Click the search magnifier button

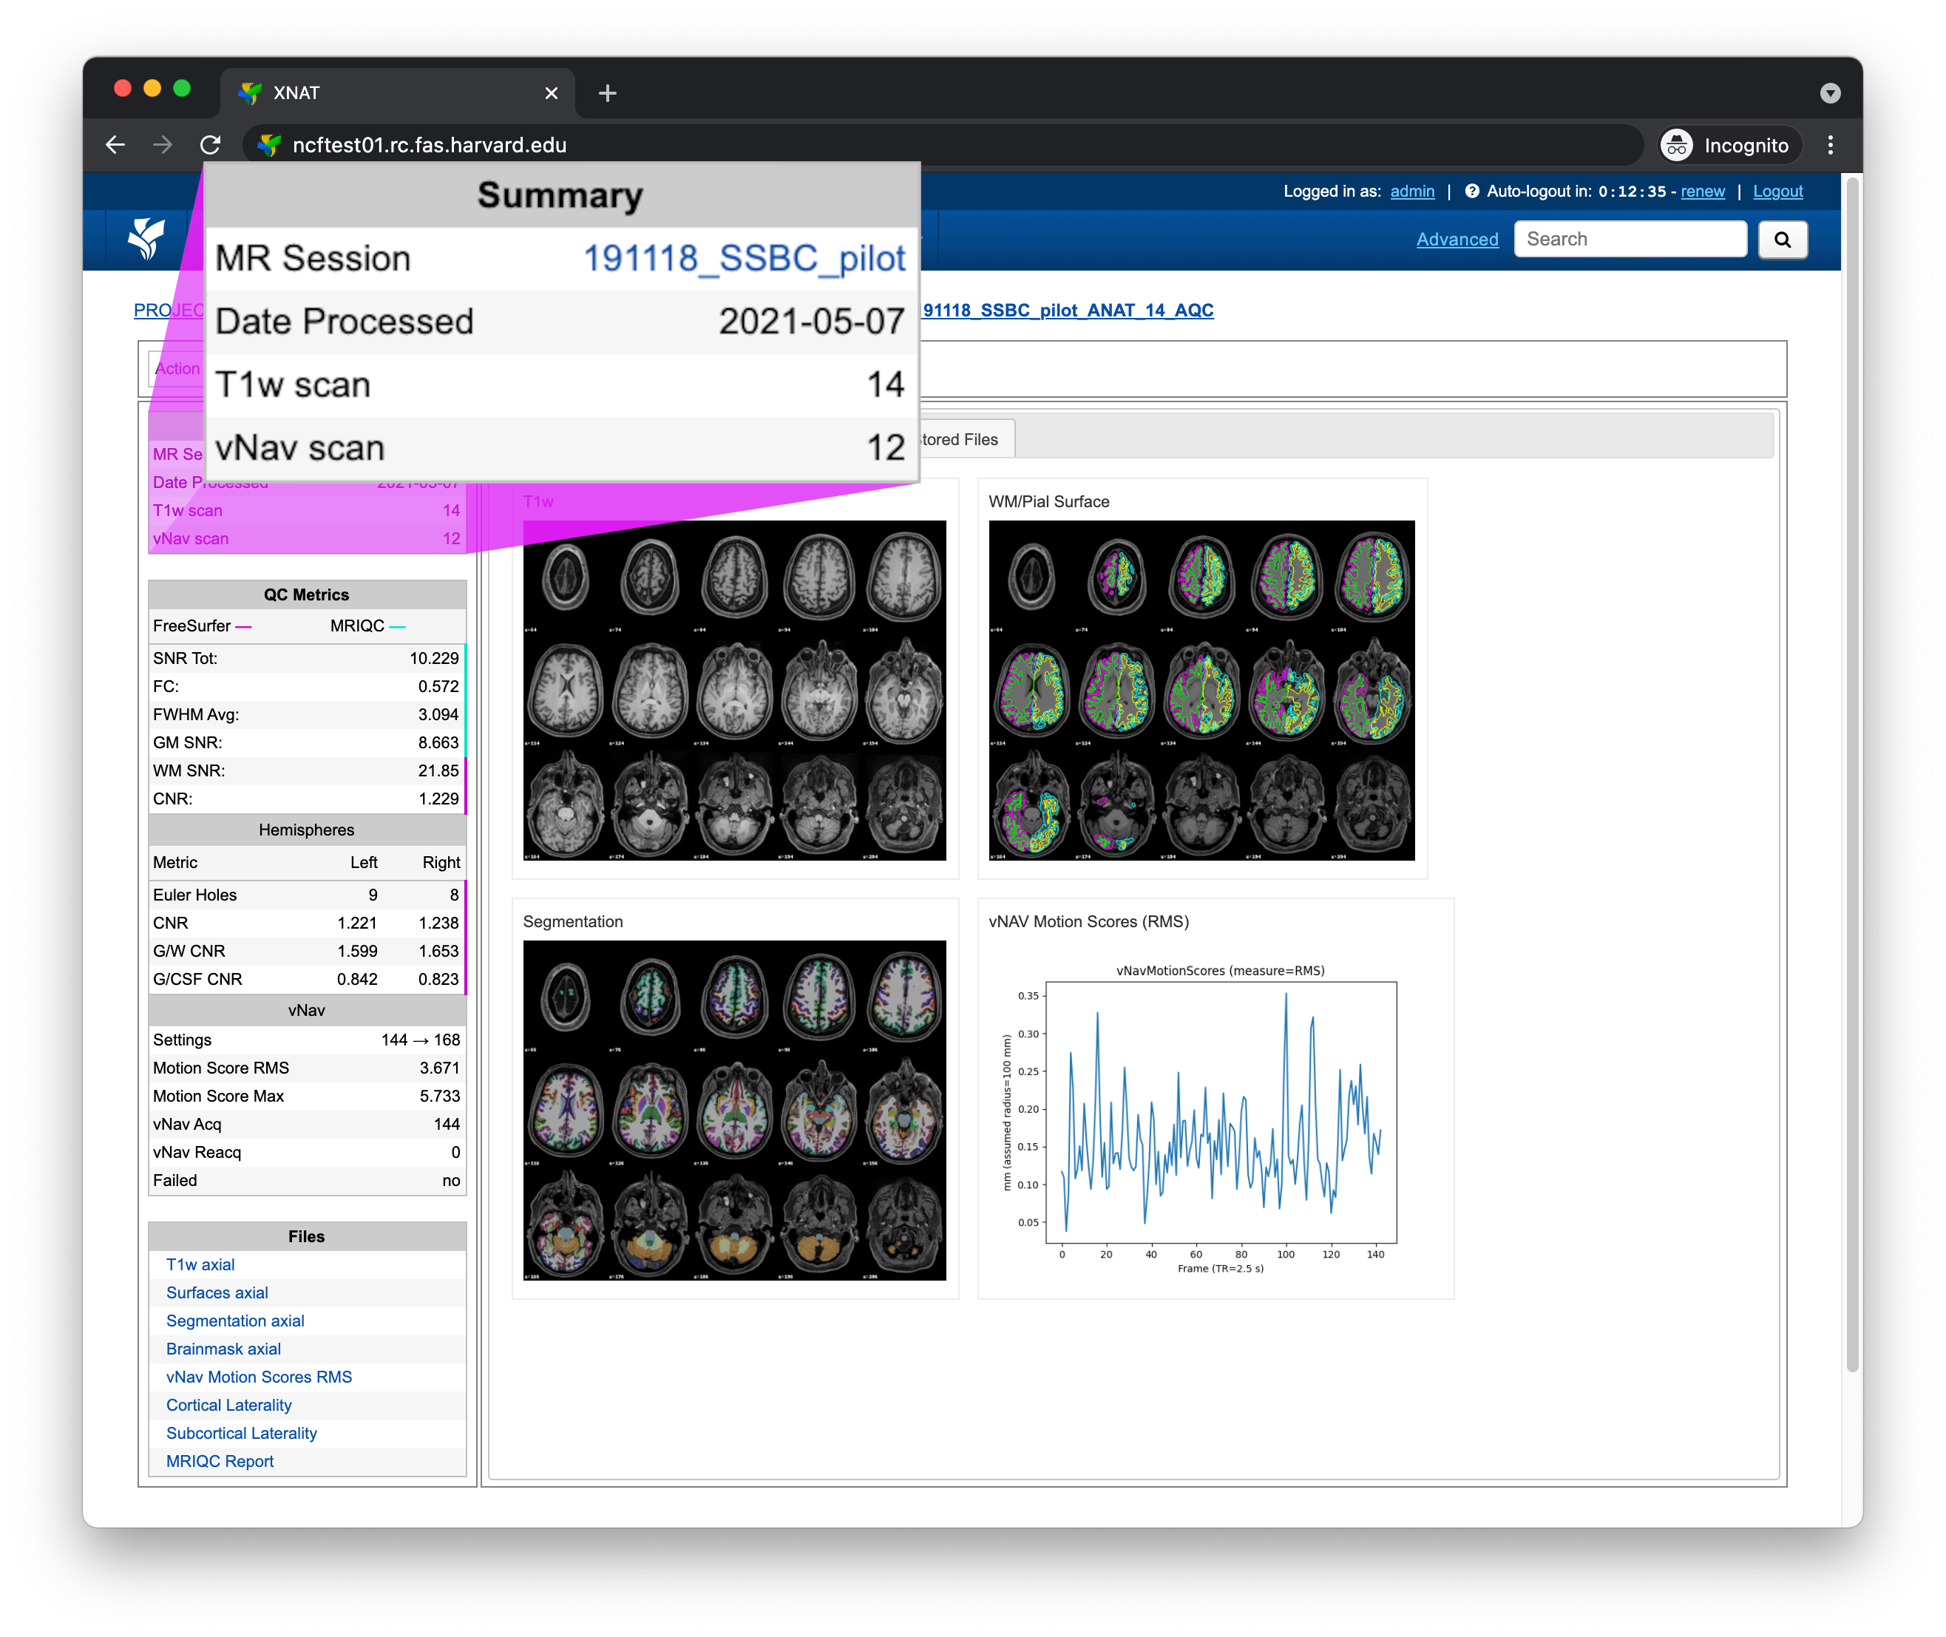click(1782, 240)
